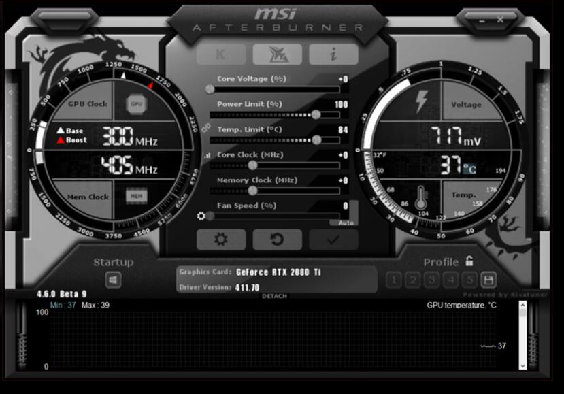Click the graphics card name GeForce RTX 2080 Ti

[x=278, y=272]
